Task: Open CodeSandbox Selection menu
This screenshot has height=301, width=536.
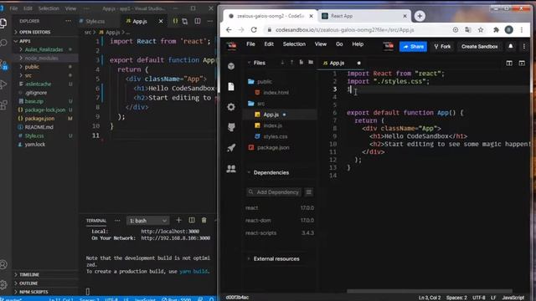Action: point(294,44)
